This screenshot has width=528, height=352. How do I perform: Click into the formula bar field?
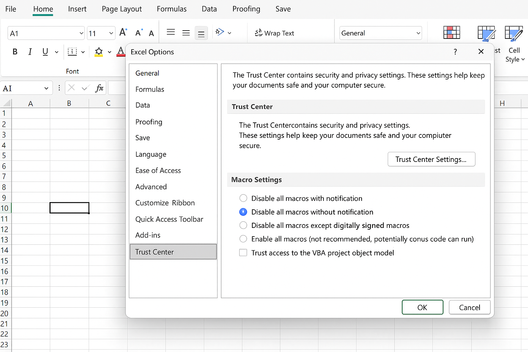117,88
